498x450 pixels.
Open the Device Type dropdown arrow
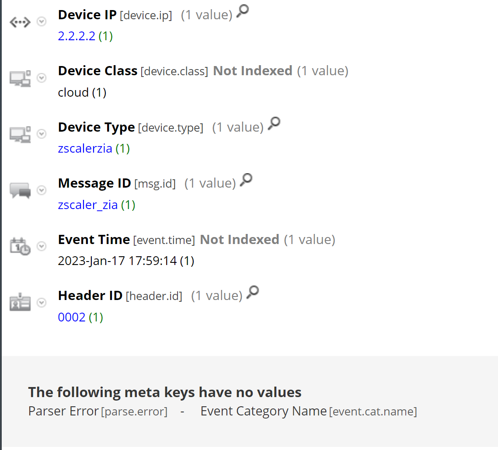pyautogui.click(x=42, y=134)
